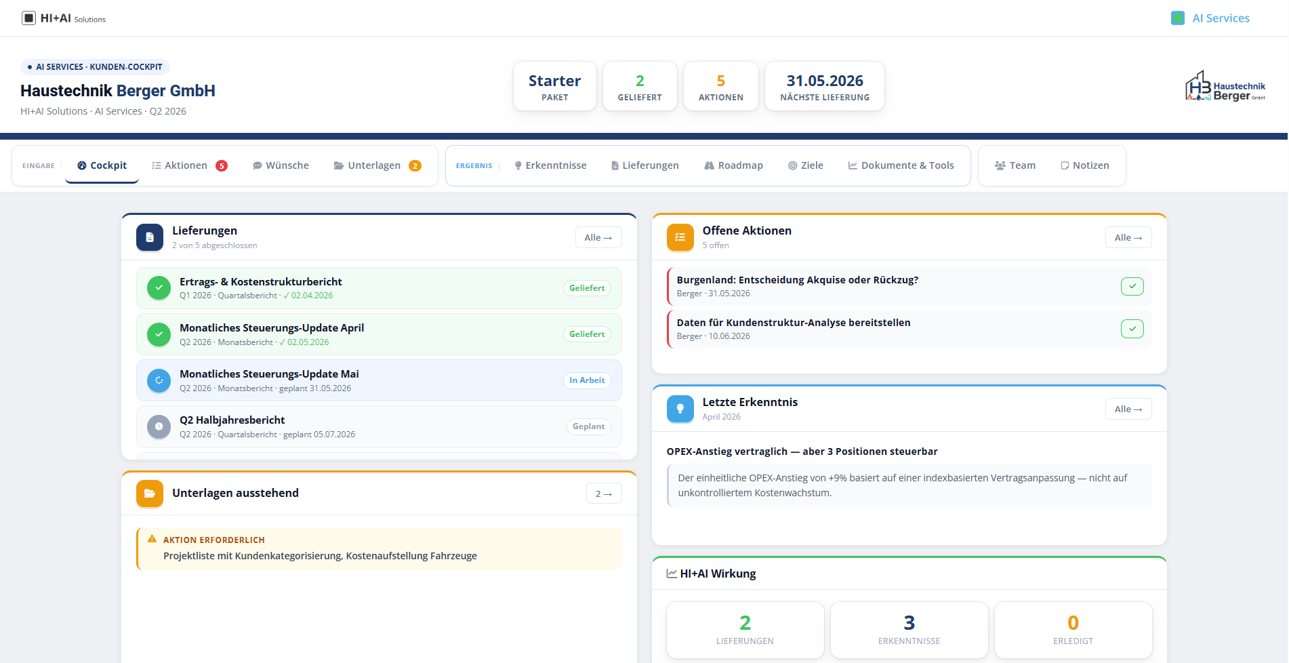This screenshot has height=663, width=1289.
Task: Open the Monatliches Steuerungs-Update Mai row
Action: tap(379, 380)
